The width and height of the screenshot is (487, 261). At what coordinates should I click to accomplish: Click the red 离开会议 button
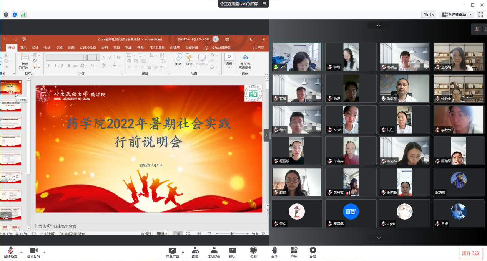click(x=470, y=253)
